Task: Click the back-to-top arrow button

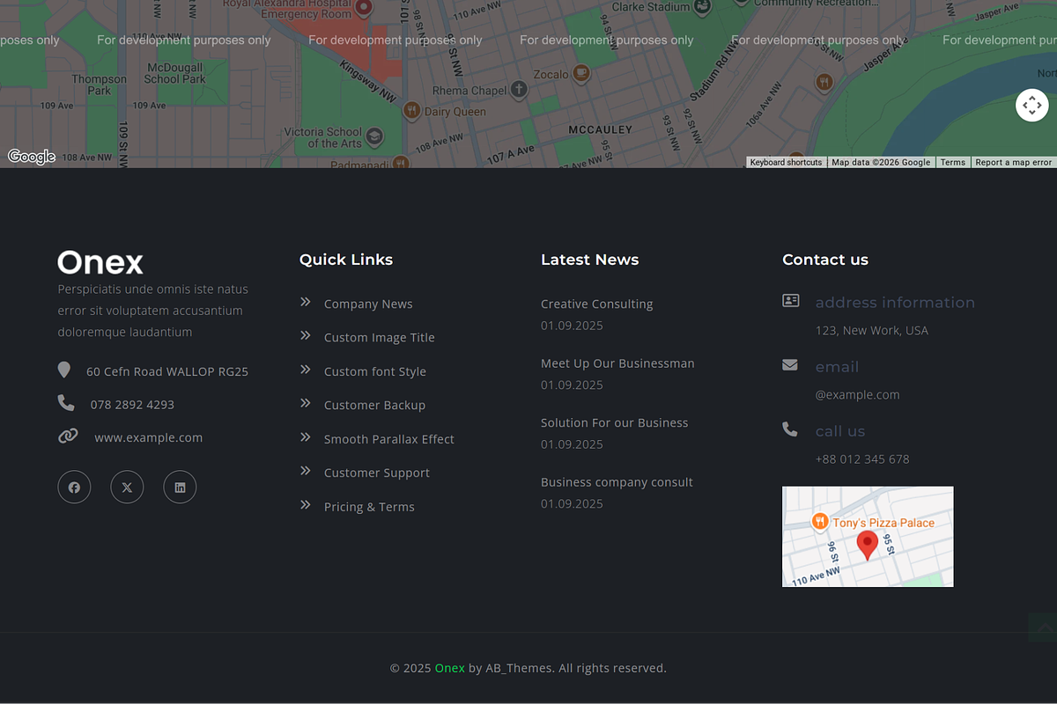Action: [1043, 627]
